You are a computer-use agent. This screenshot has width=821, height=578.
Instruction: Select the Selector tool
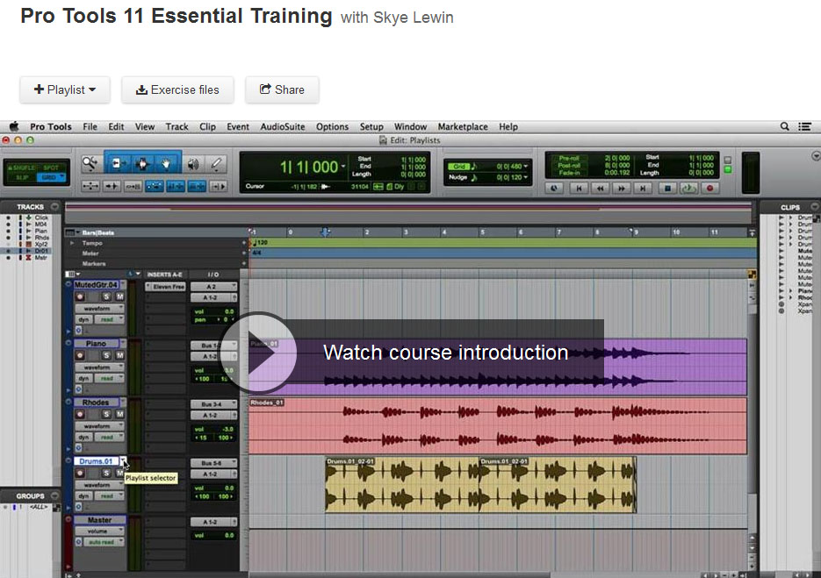pyautogui.click(x=141, y=164)
